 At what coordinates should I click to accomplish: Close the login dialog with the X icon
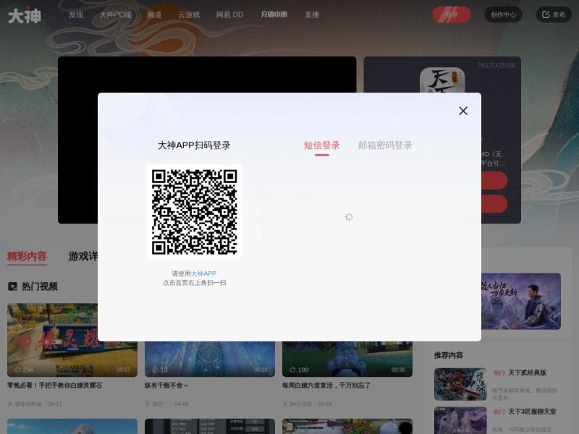(x=463, y=111)
